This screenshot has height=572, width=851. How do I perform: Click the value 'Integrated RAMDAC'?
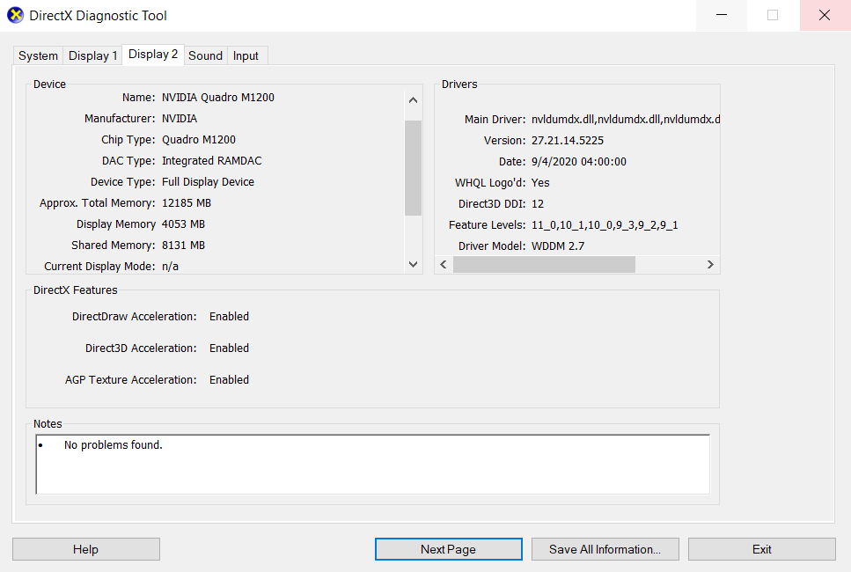pyautogui.click(x=212, y=161)
